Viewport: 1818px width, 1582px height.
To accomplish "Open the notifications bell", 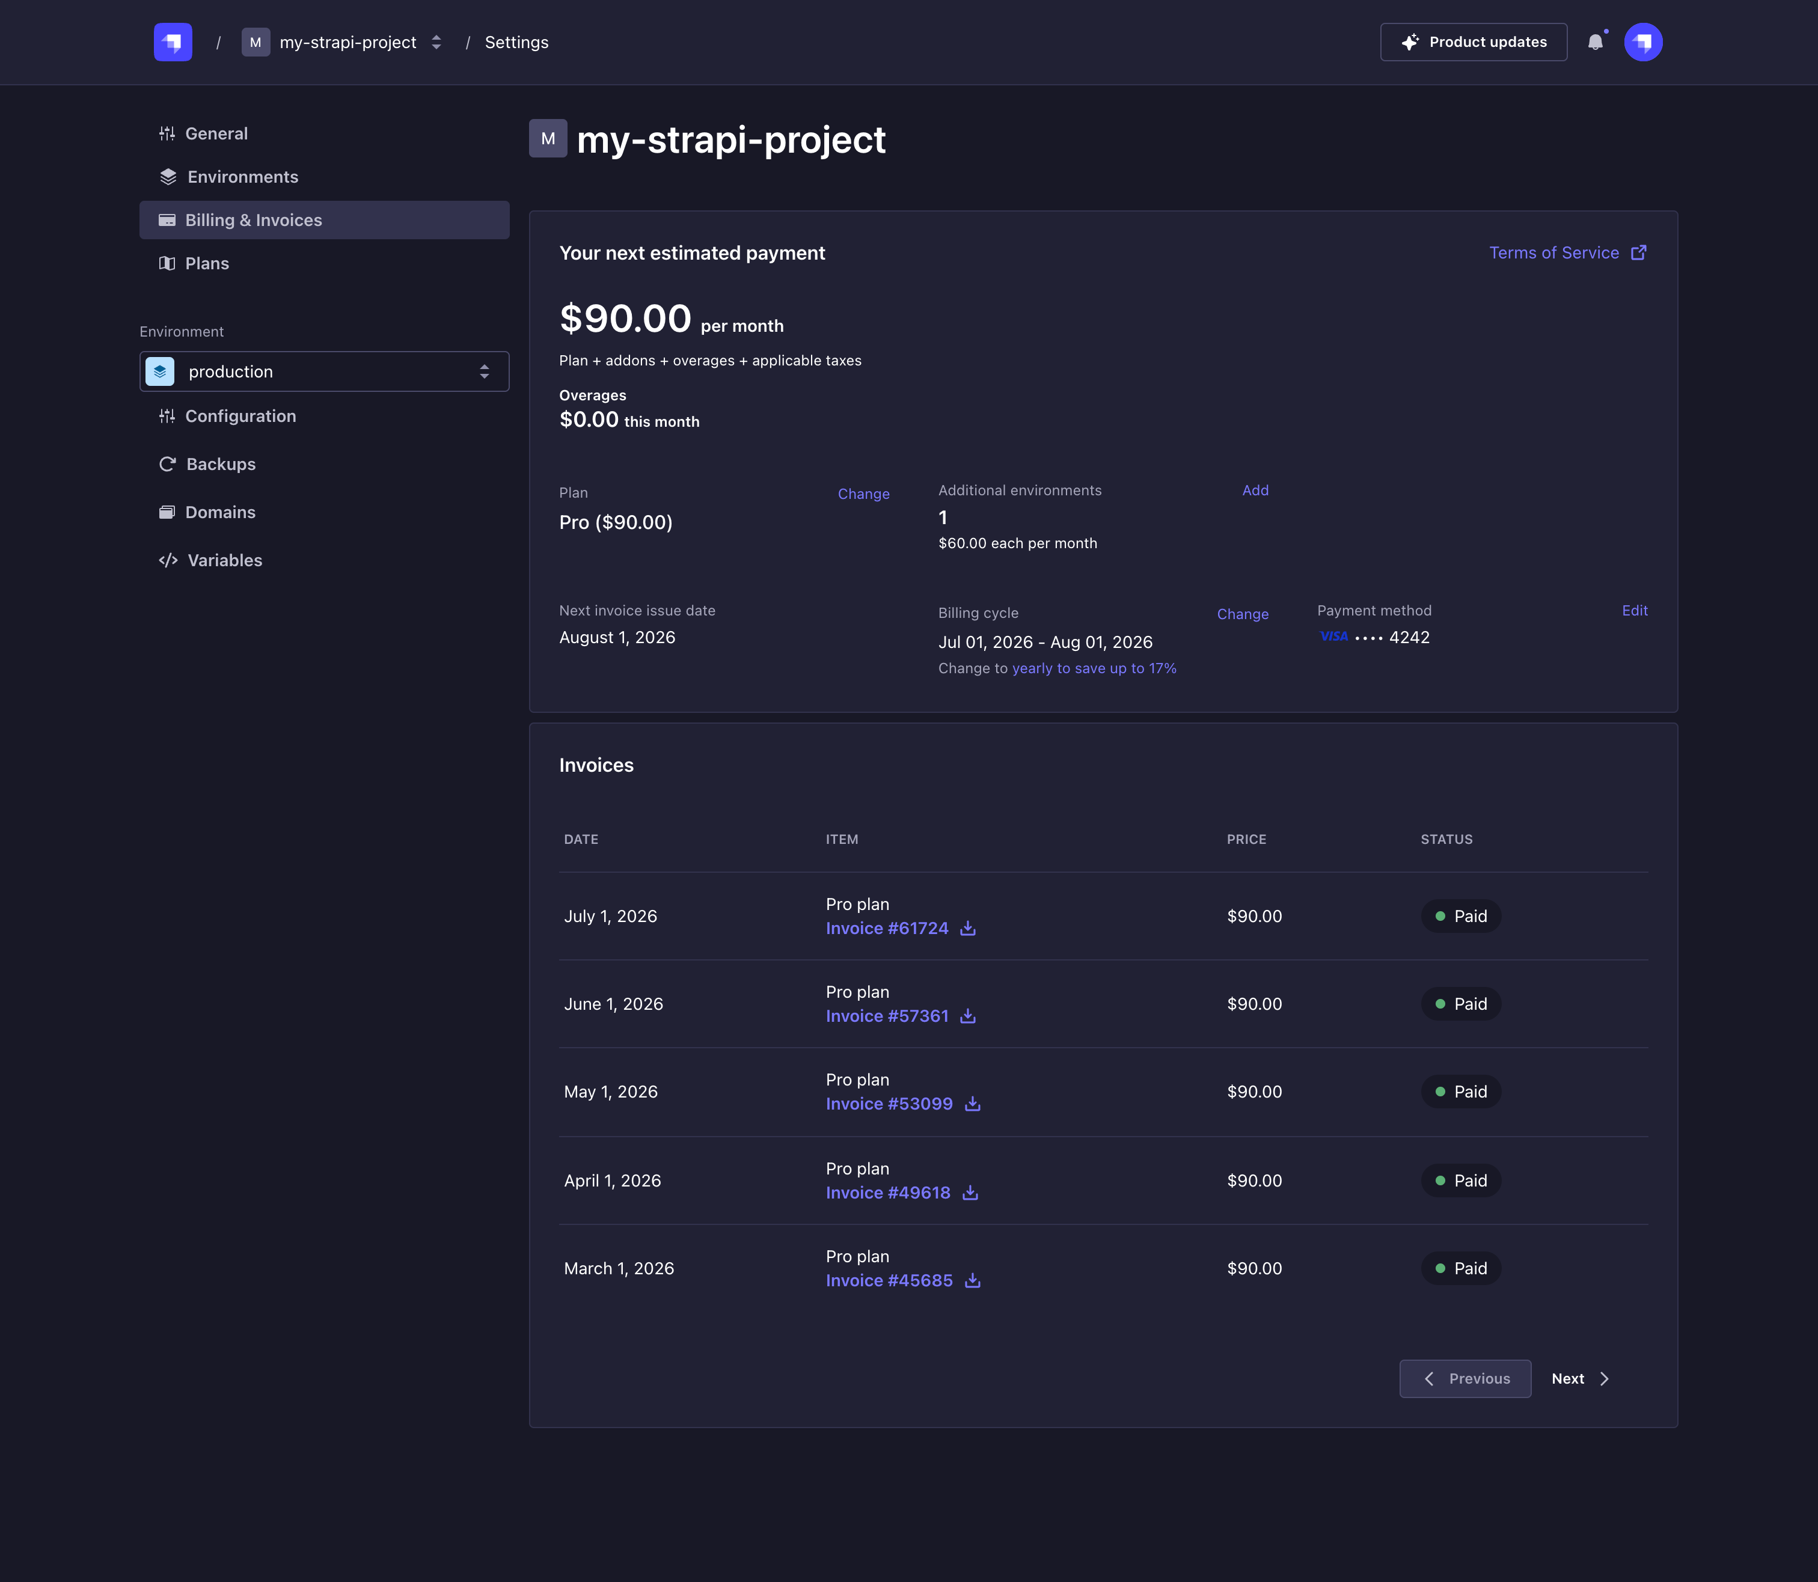I will pos(1596,42).
